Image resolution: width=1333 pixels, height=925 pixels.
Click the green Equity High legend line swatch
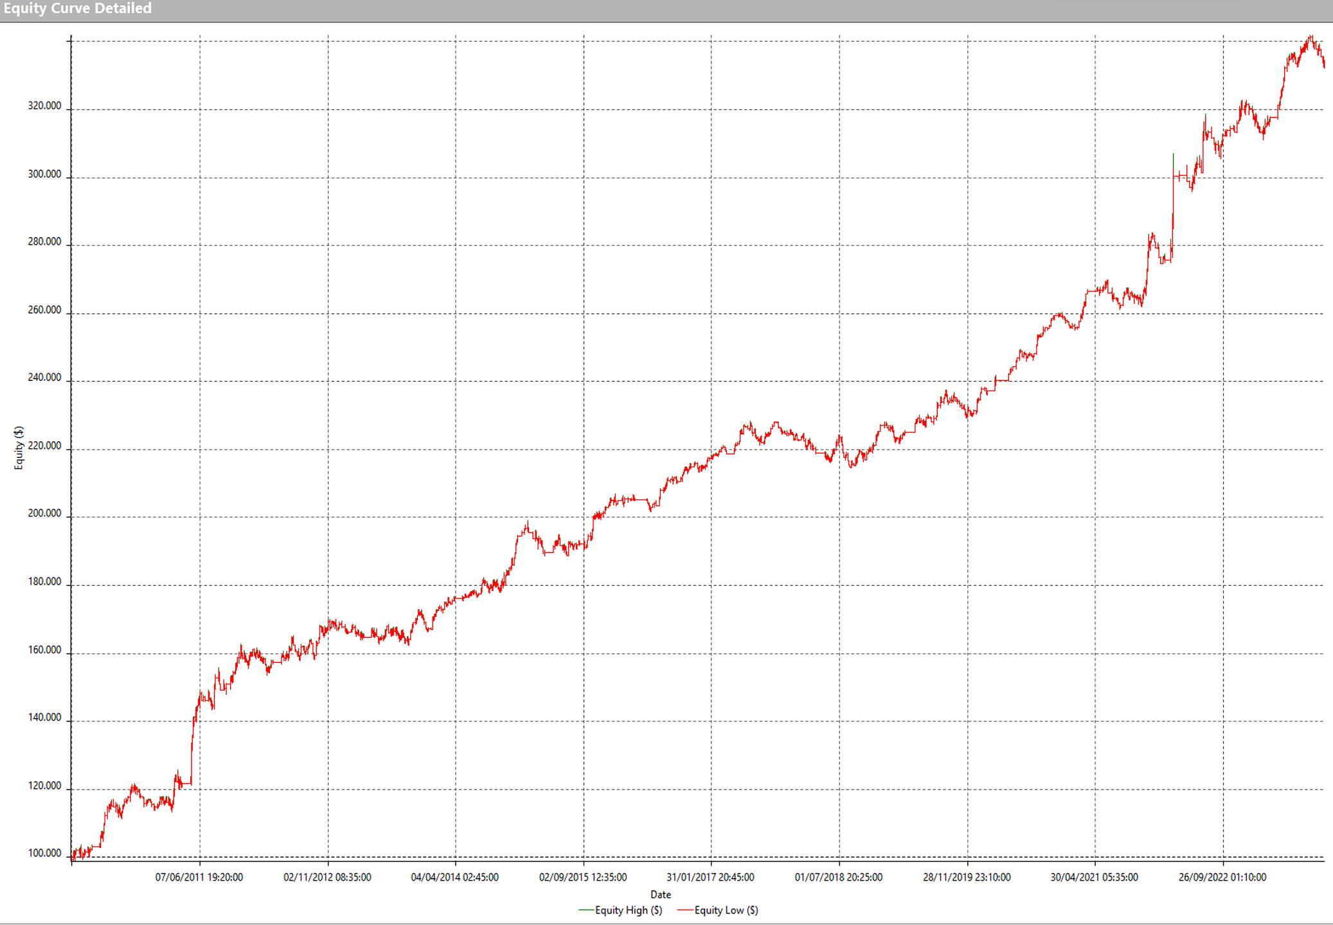586,910
